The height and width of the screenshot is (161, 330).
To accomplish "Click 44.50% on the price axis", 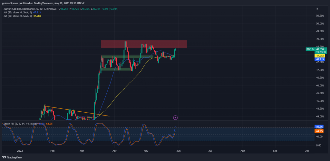I will pos(320,109).
